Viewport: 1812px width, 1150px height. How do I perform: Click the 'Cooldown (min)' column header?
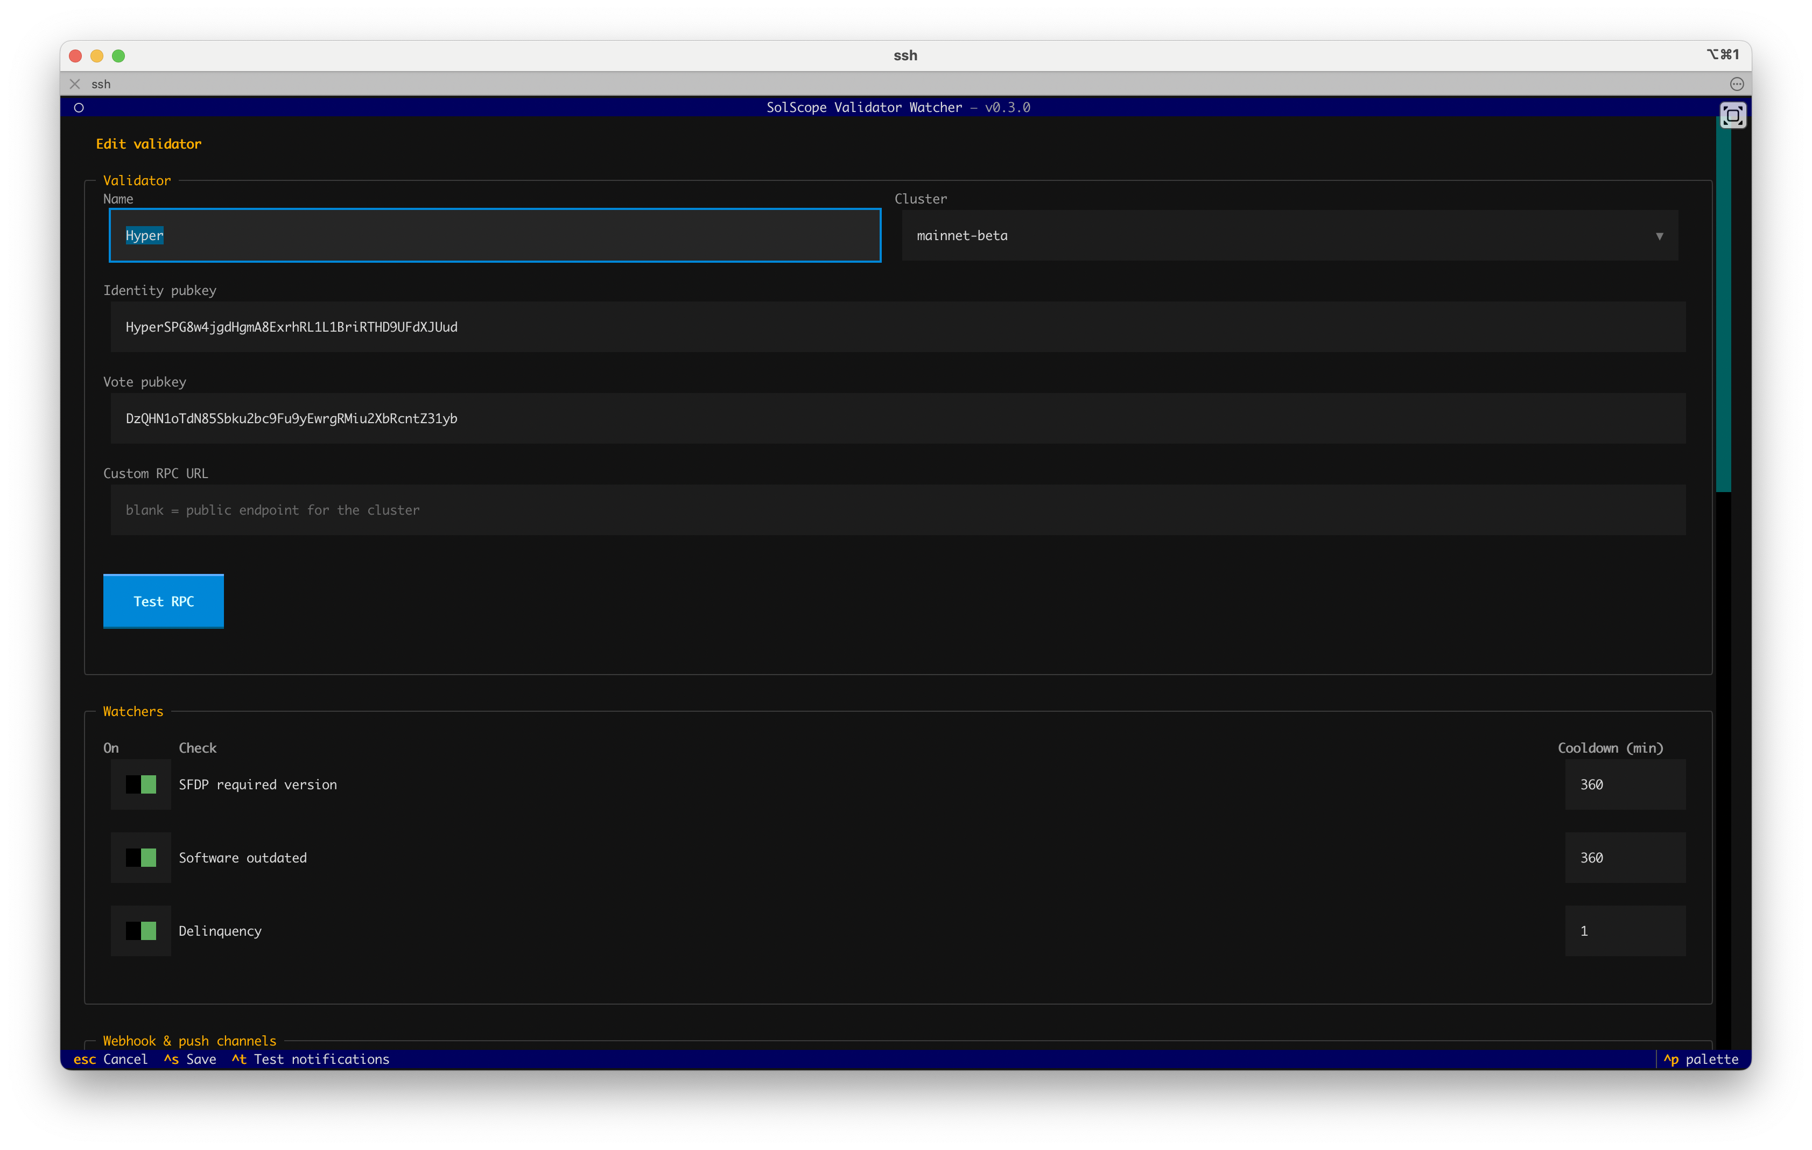coord(1610,747)
